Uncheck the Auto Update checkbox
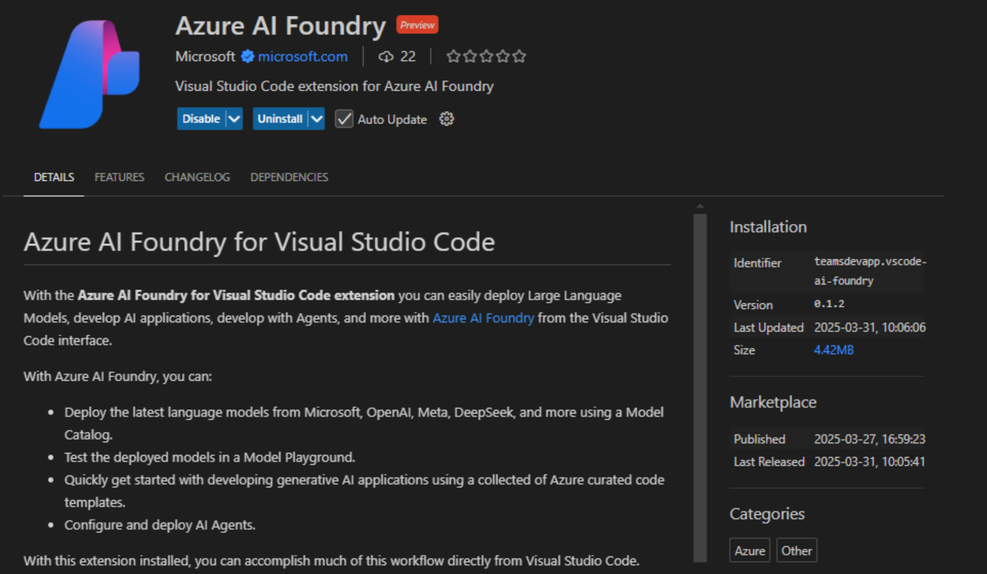The width and height of the screenshot is (987, 574). [x=343, y=119]
